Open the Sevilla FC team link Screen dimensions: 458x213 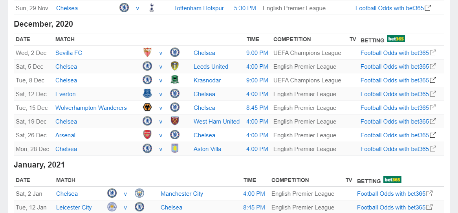[x=69, y=53]
